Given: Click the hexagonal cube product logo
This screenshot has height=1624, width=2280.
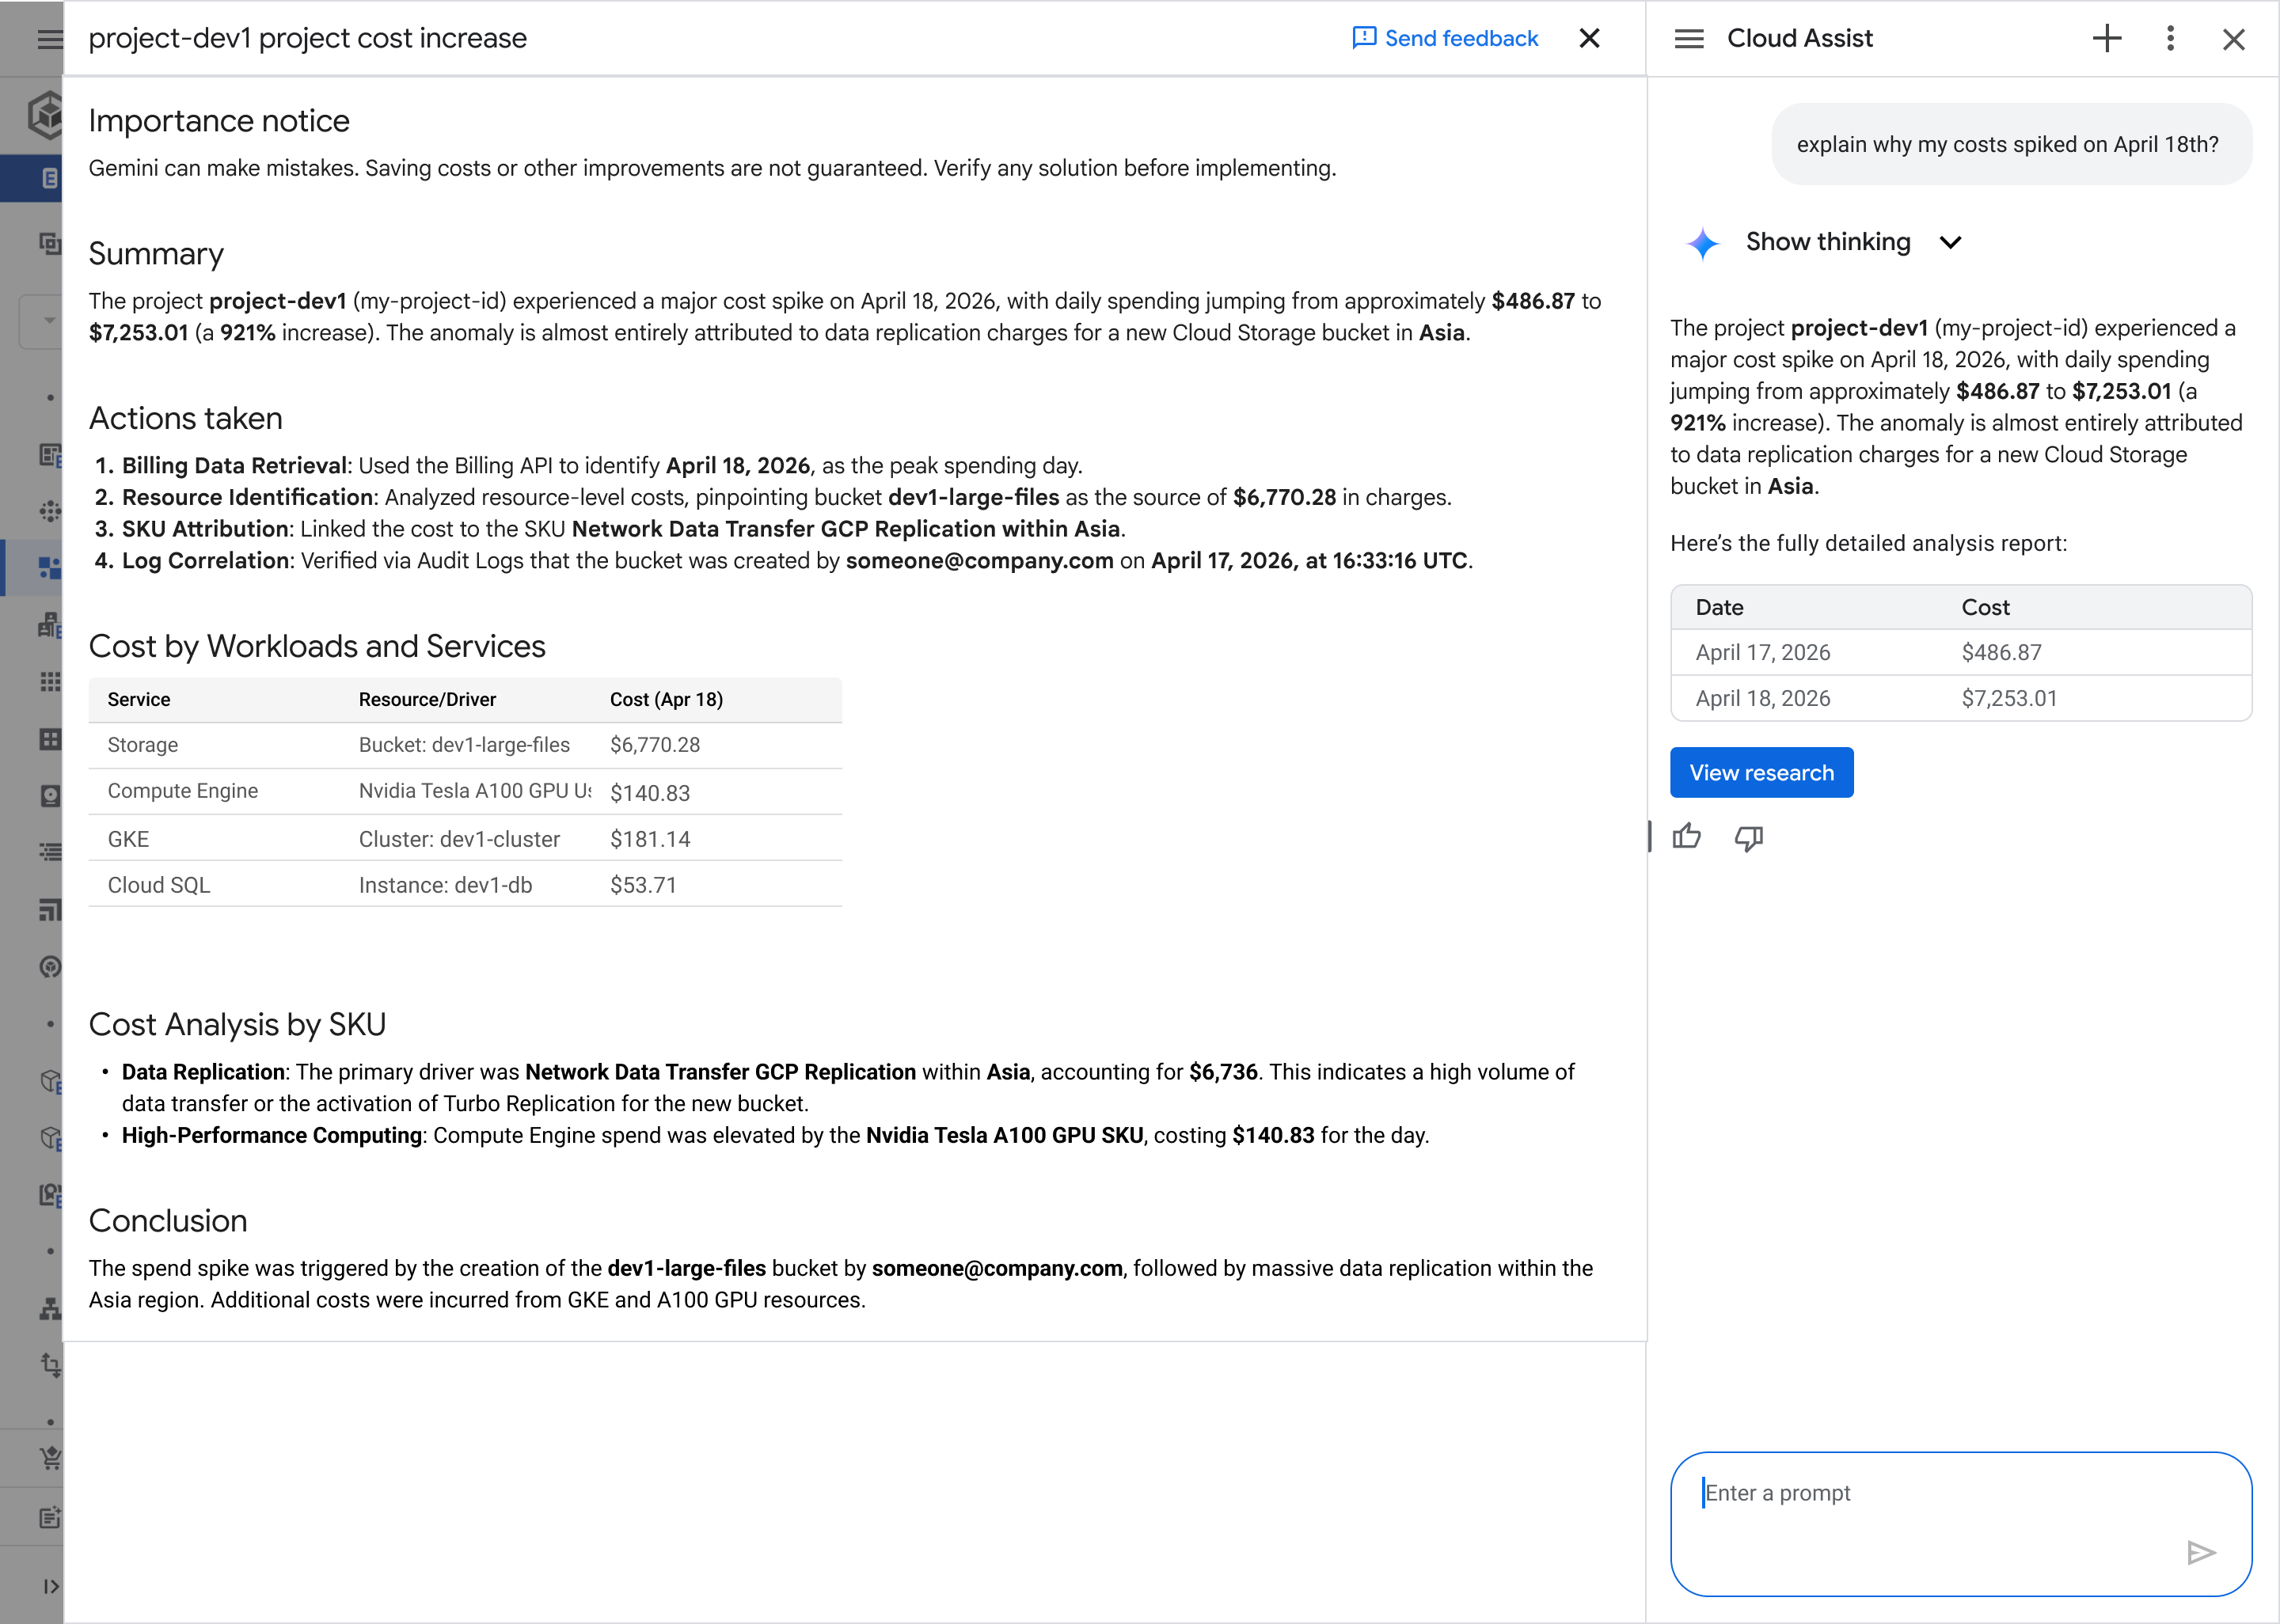Looking at the screenshot, I should click(46, 115).
